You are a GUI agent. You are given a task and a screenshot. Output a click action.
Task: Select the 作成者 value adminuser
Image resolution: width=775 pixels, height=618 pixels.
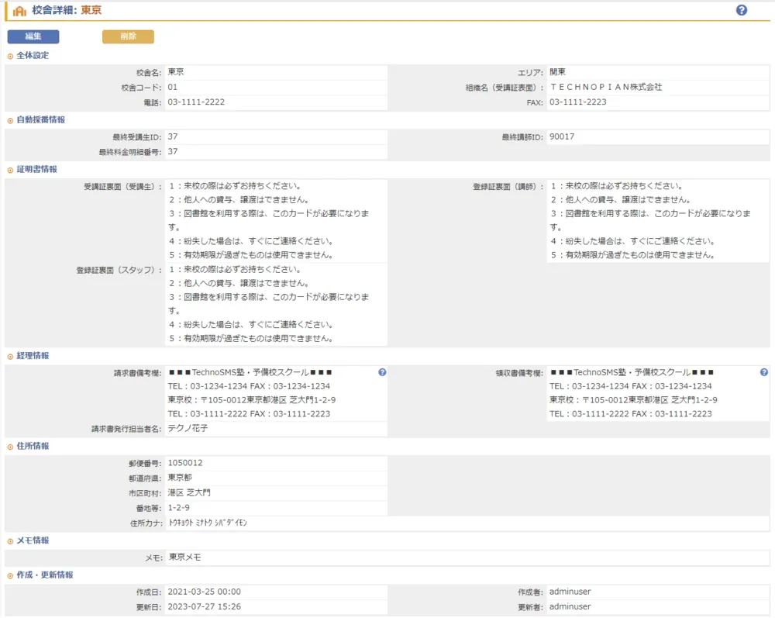click(570, 592)
